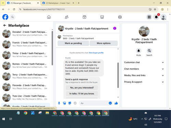Open Chrome three-dot menu
Screen dimensions: 171x128
[x=168, y=9]
